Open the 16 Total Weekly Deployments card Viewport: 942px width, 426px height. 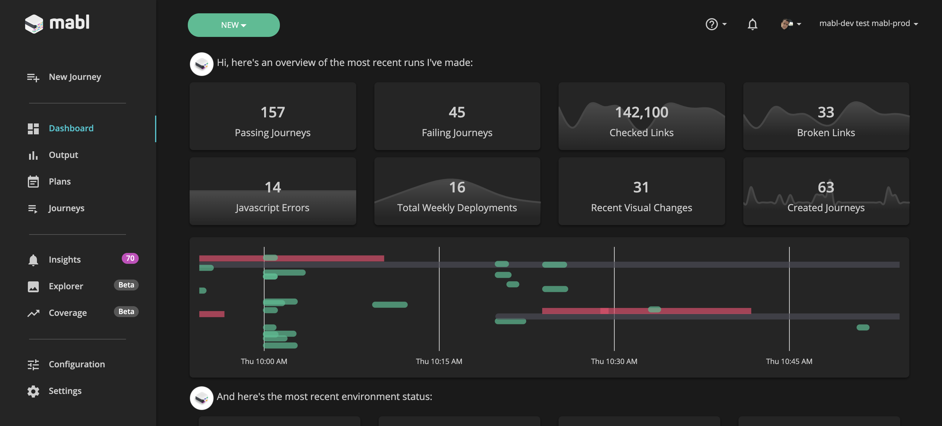tap(457, 191)
